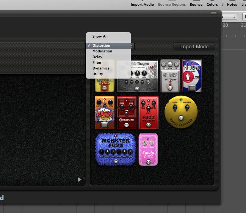This screenshot has width=246, height=213.
Task: Pick the Grinder distortion pedal
Action: click(170, 76)
